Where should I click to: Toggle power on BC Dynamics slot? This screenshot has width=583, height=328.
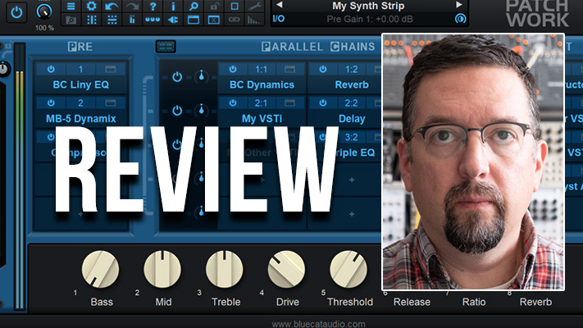[x=233, y=70]
